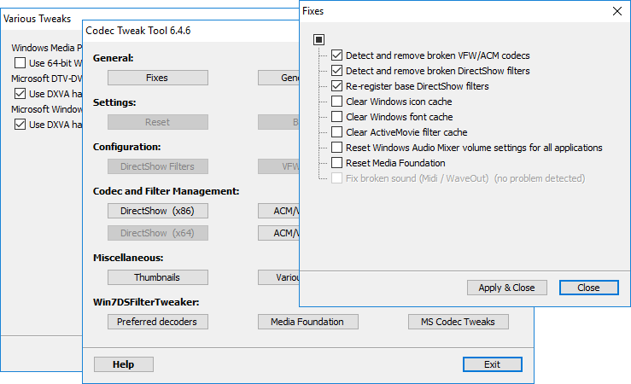
Task: Select the Reset Media Foundation checkbox
Action: (x=336, y=163)
